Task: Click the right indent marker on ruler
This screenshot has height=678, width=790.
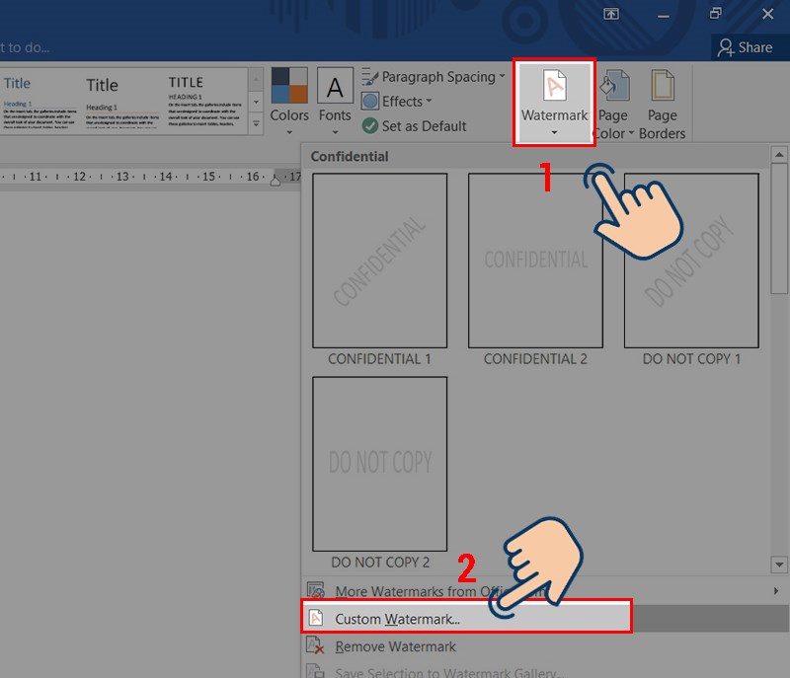Action: pyautogui.click(x=276, y=180)
